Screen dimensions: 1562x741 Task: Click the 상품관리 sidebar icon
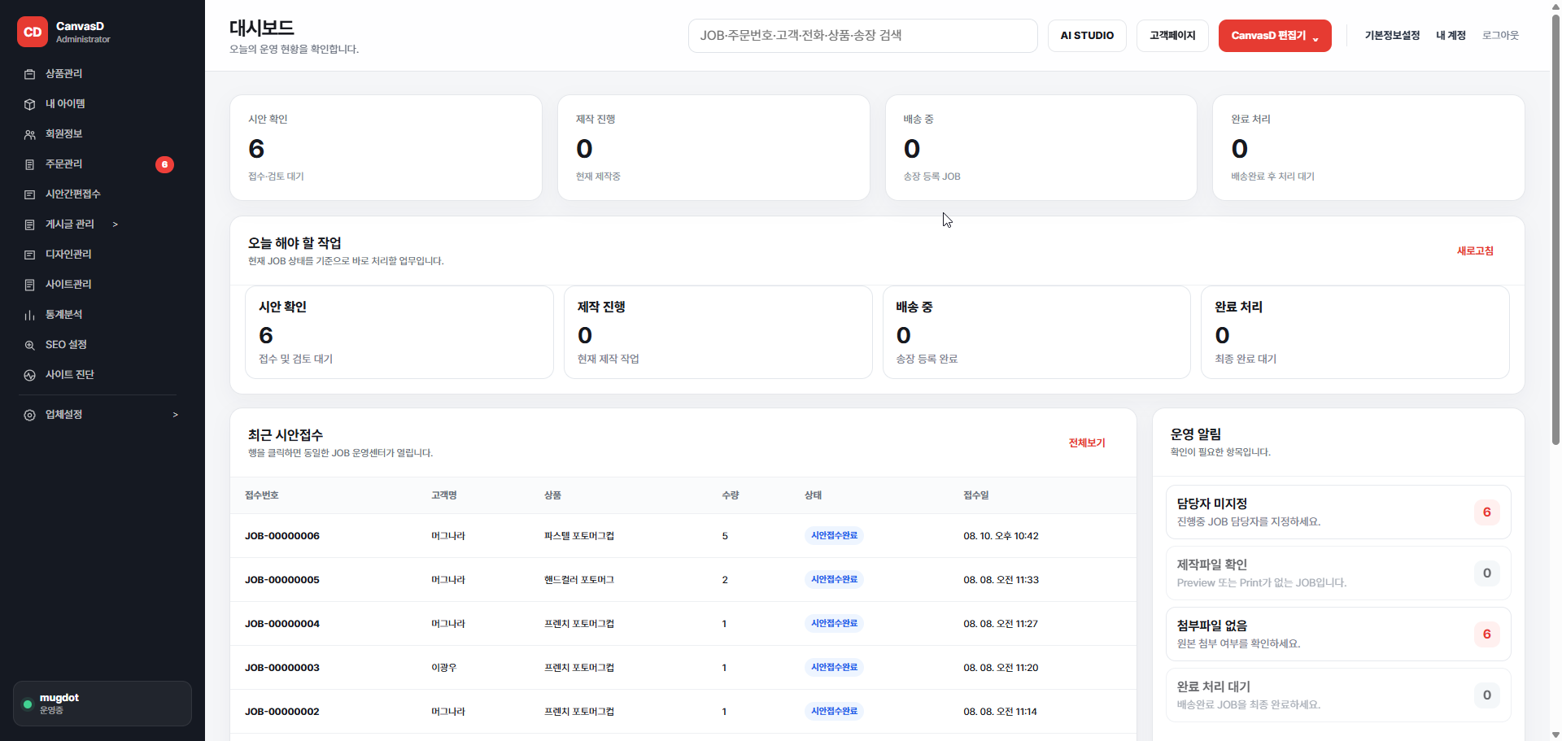[x=30, y=74]
